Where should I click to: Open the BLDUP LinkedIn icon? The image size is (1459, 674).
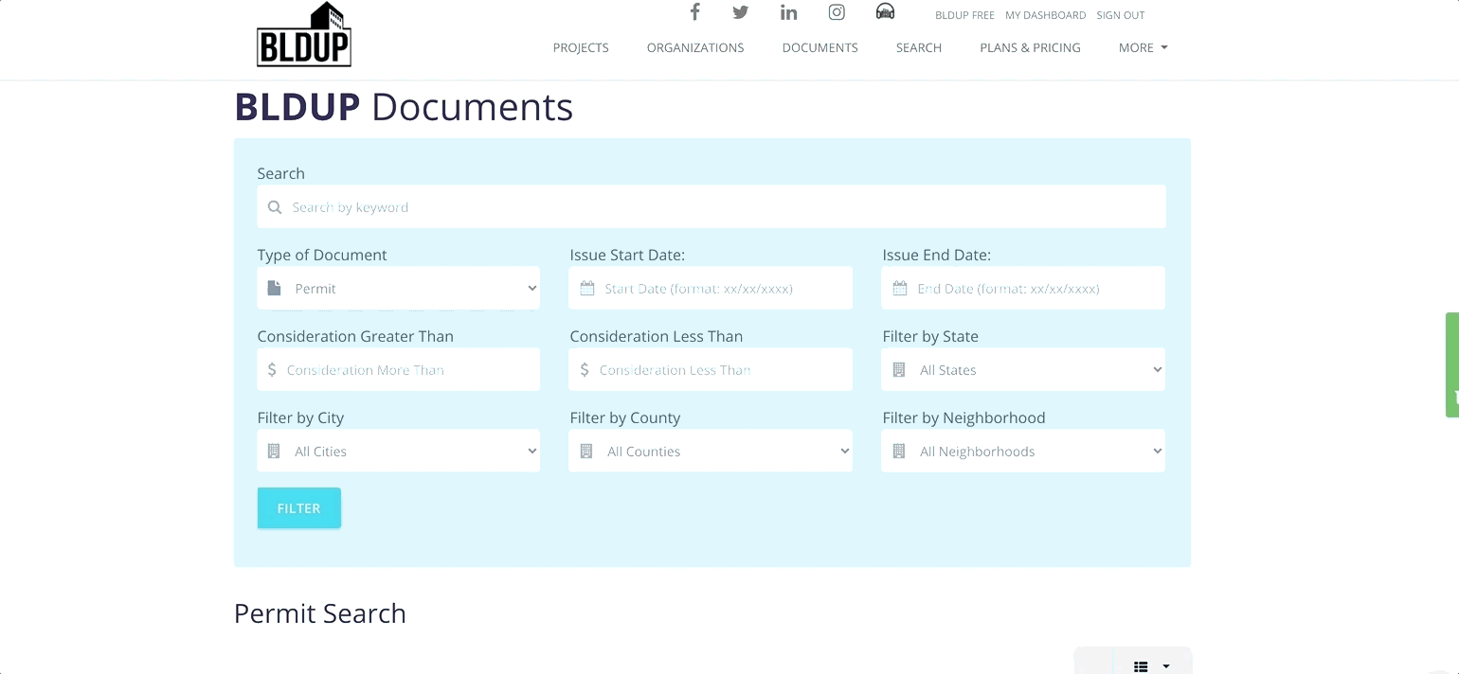click(788, 12)
